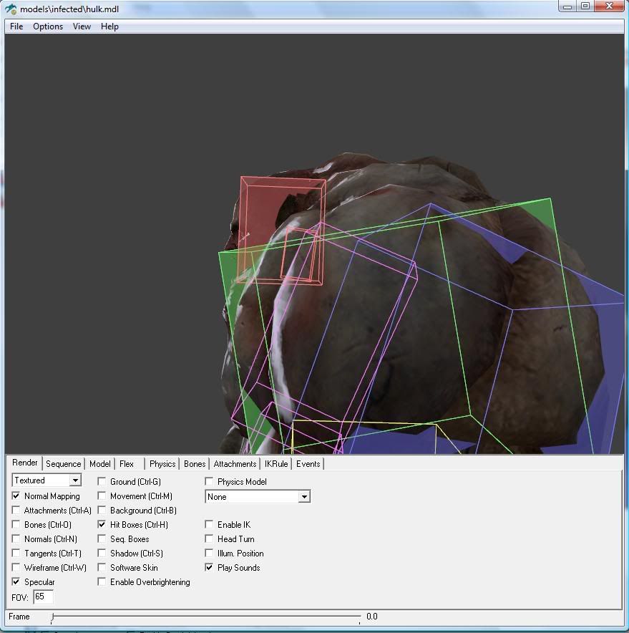Viewport: 629px width, 633px height.
Task: Click the model viewer app icon in title bar
Action: point(11,9)
